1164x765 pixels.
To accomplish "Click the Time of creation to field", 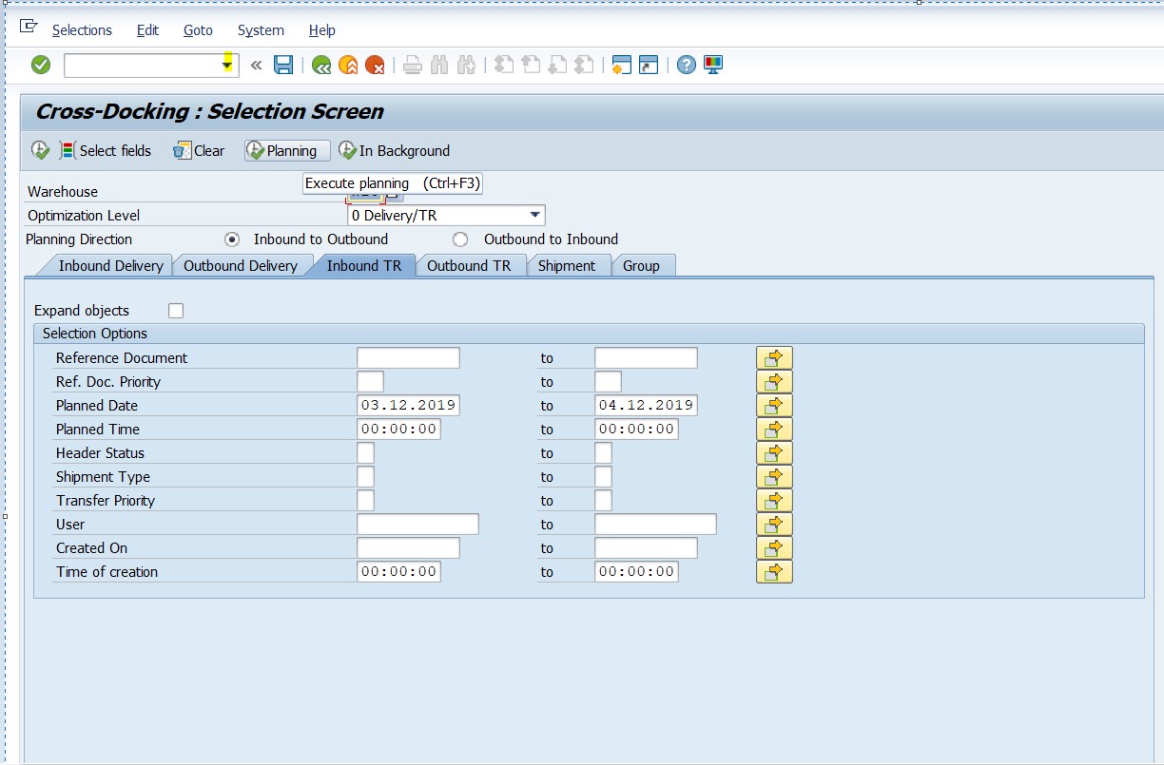I will click(x=636, y=572).
